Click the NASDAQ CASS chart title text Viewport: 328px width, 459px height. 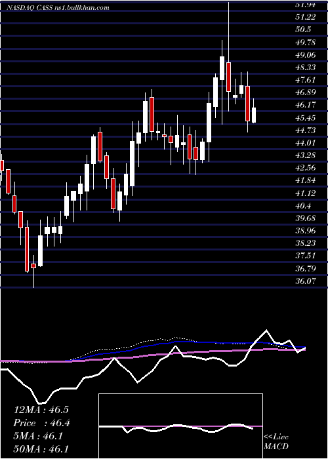[58, 8]
